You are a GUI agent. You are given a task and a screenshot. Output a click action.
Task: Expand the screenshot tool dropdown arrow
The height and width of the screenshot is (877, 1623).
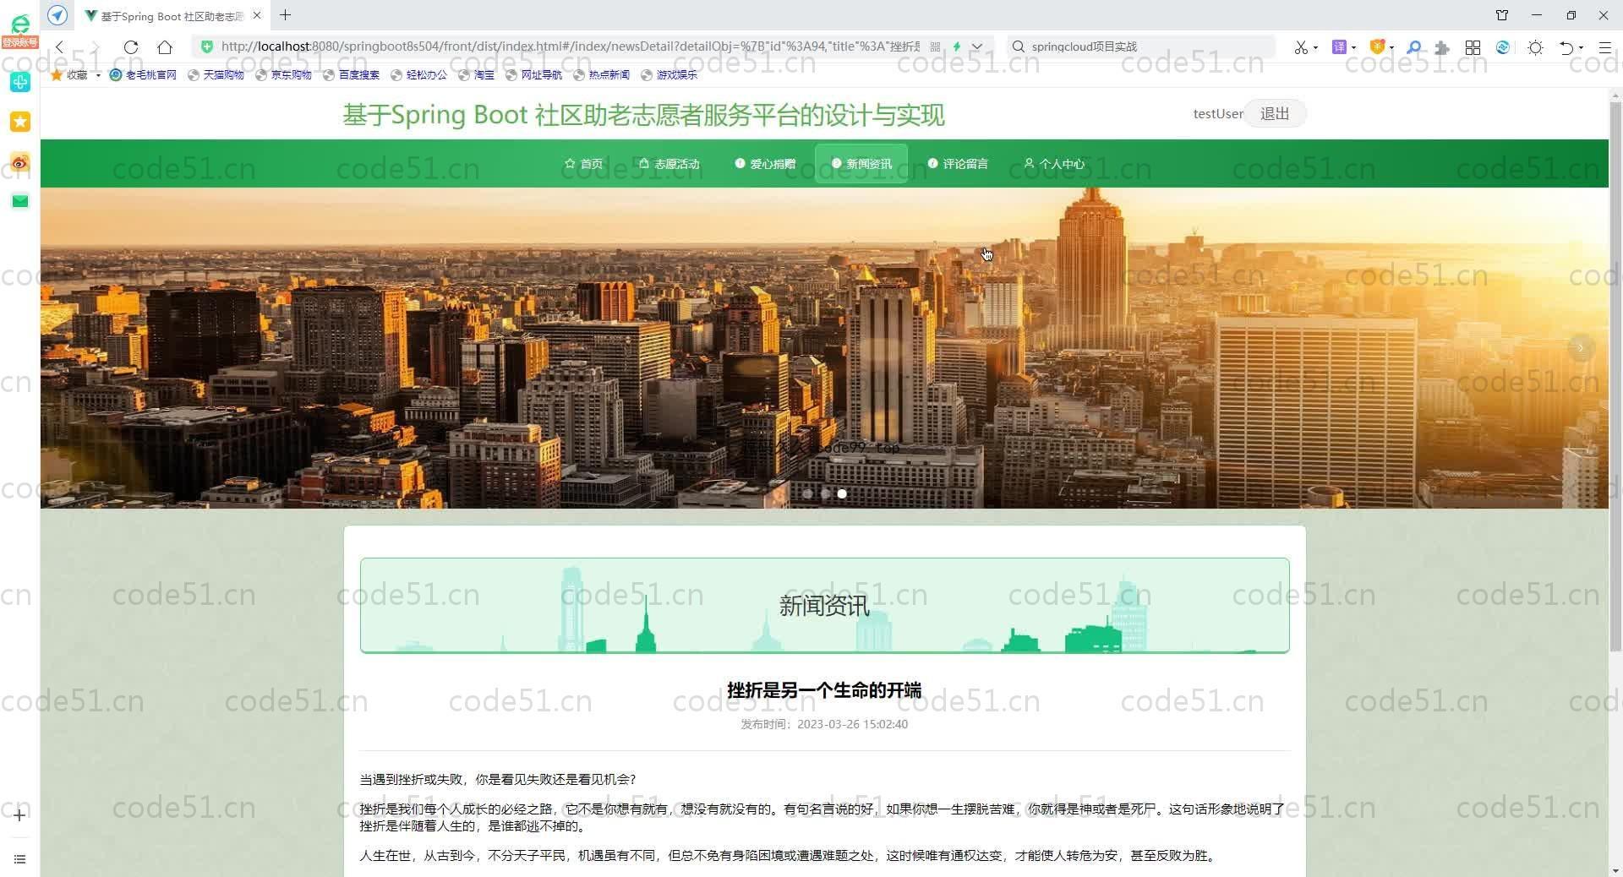pyautogui.click(x=1315, y=48)
